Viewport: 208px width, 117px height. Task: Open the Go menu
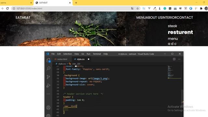[x=83, y=54]
